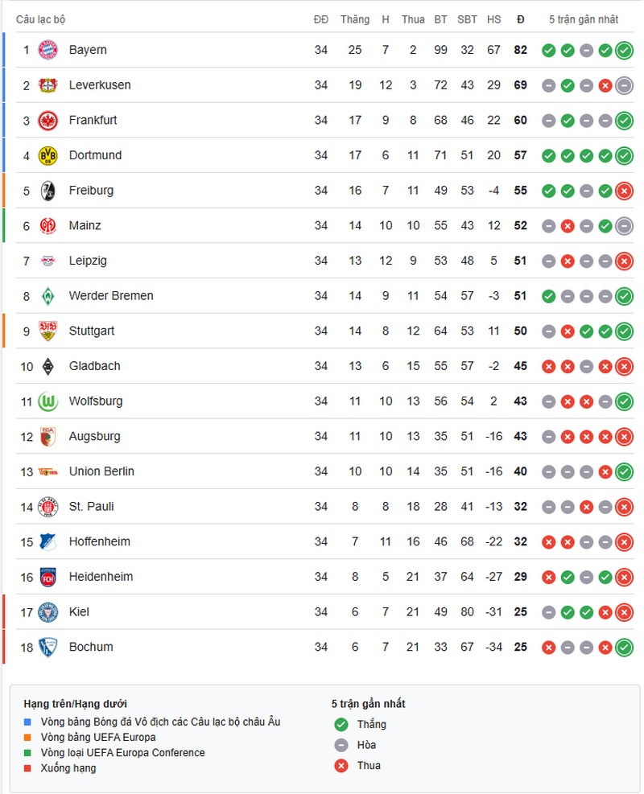Open the Stuttgart team name link

(92, 331)
